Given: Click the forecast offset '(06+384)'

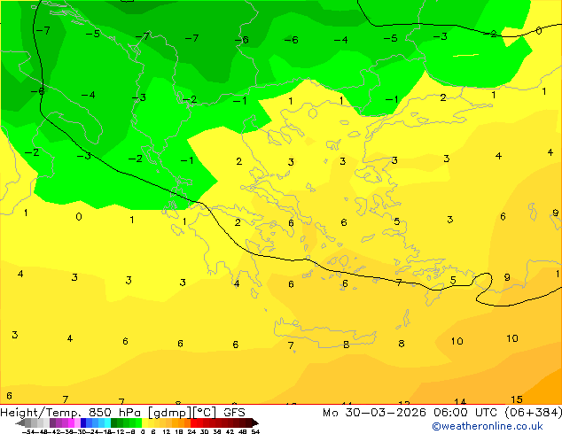Looking at the screenshot, I should coord(534,413).
